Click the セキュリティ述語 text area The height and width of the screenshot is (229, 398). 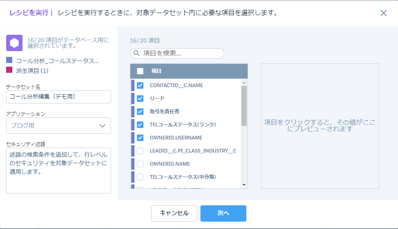click(58, 170)
